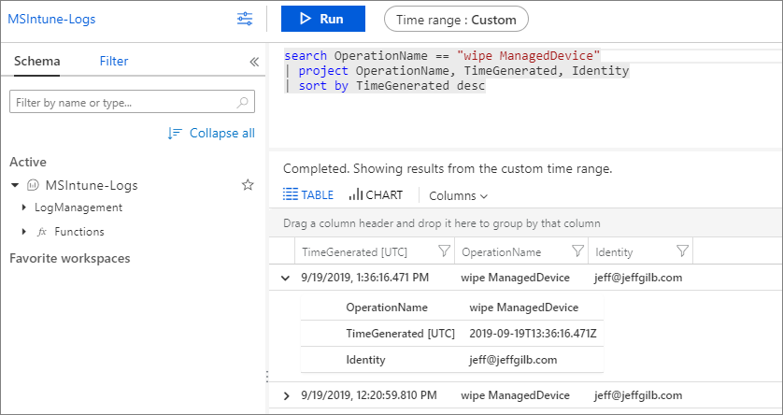Sort by Identity column header

click(x=614, y=252)
